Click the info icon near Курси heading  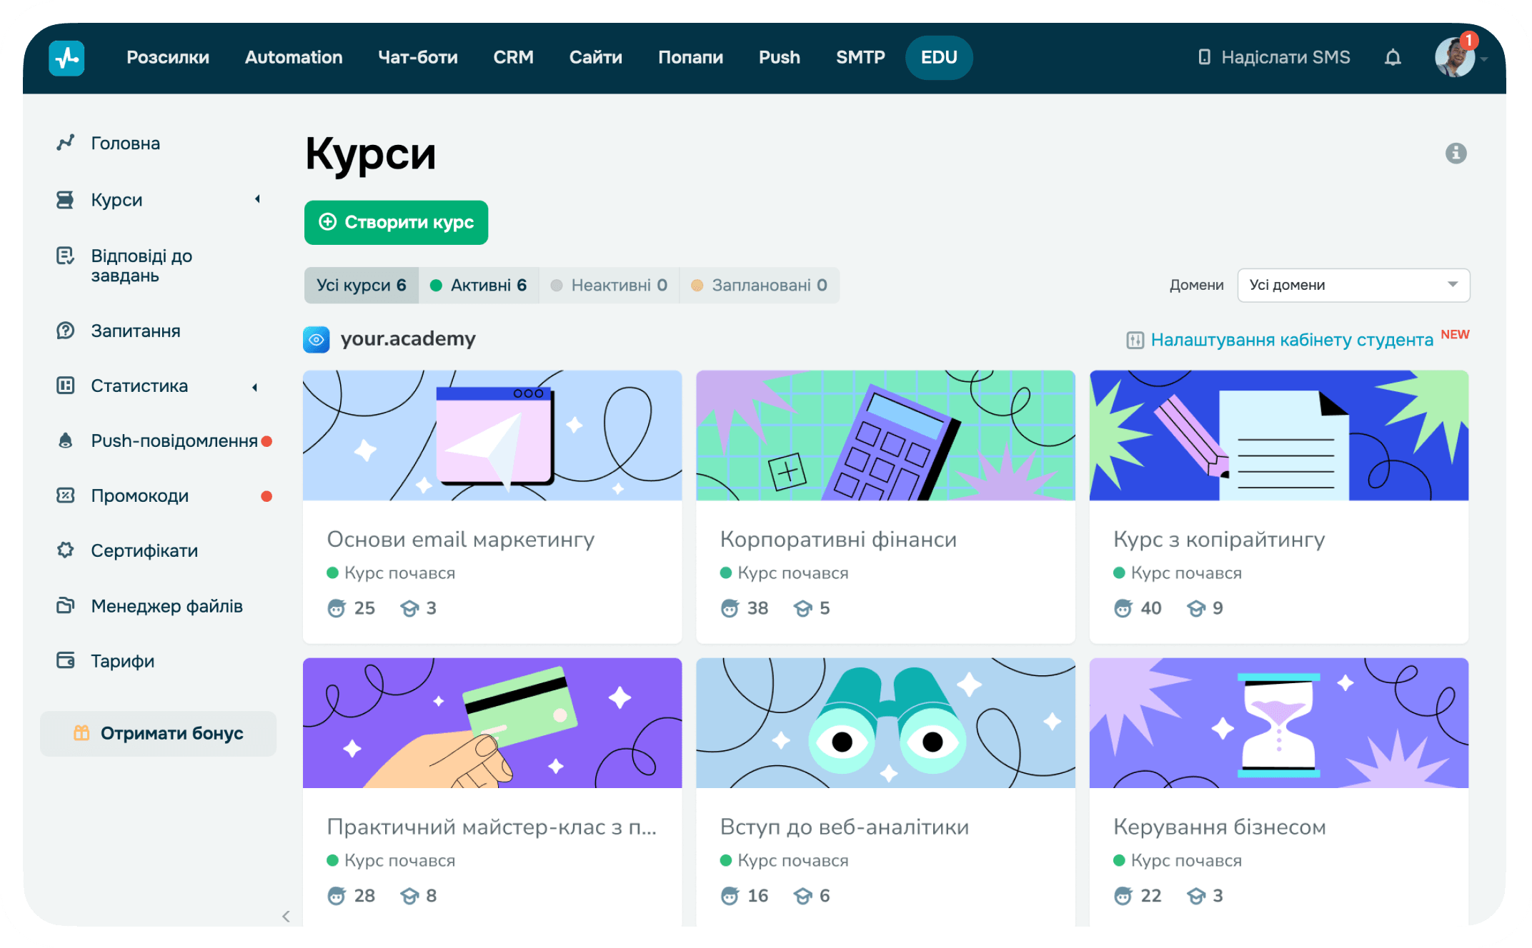1456,153
